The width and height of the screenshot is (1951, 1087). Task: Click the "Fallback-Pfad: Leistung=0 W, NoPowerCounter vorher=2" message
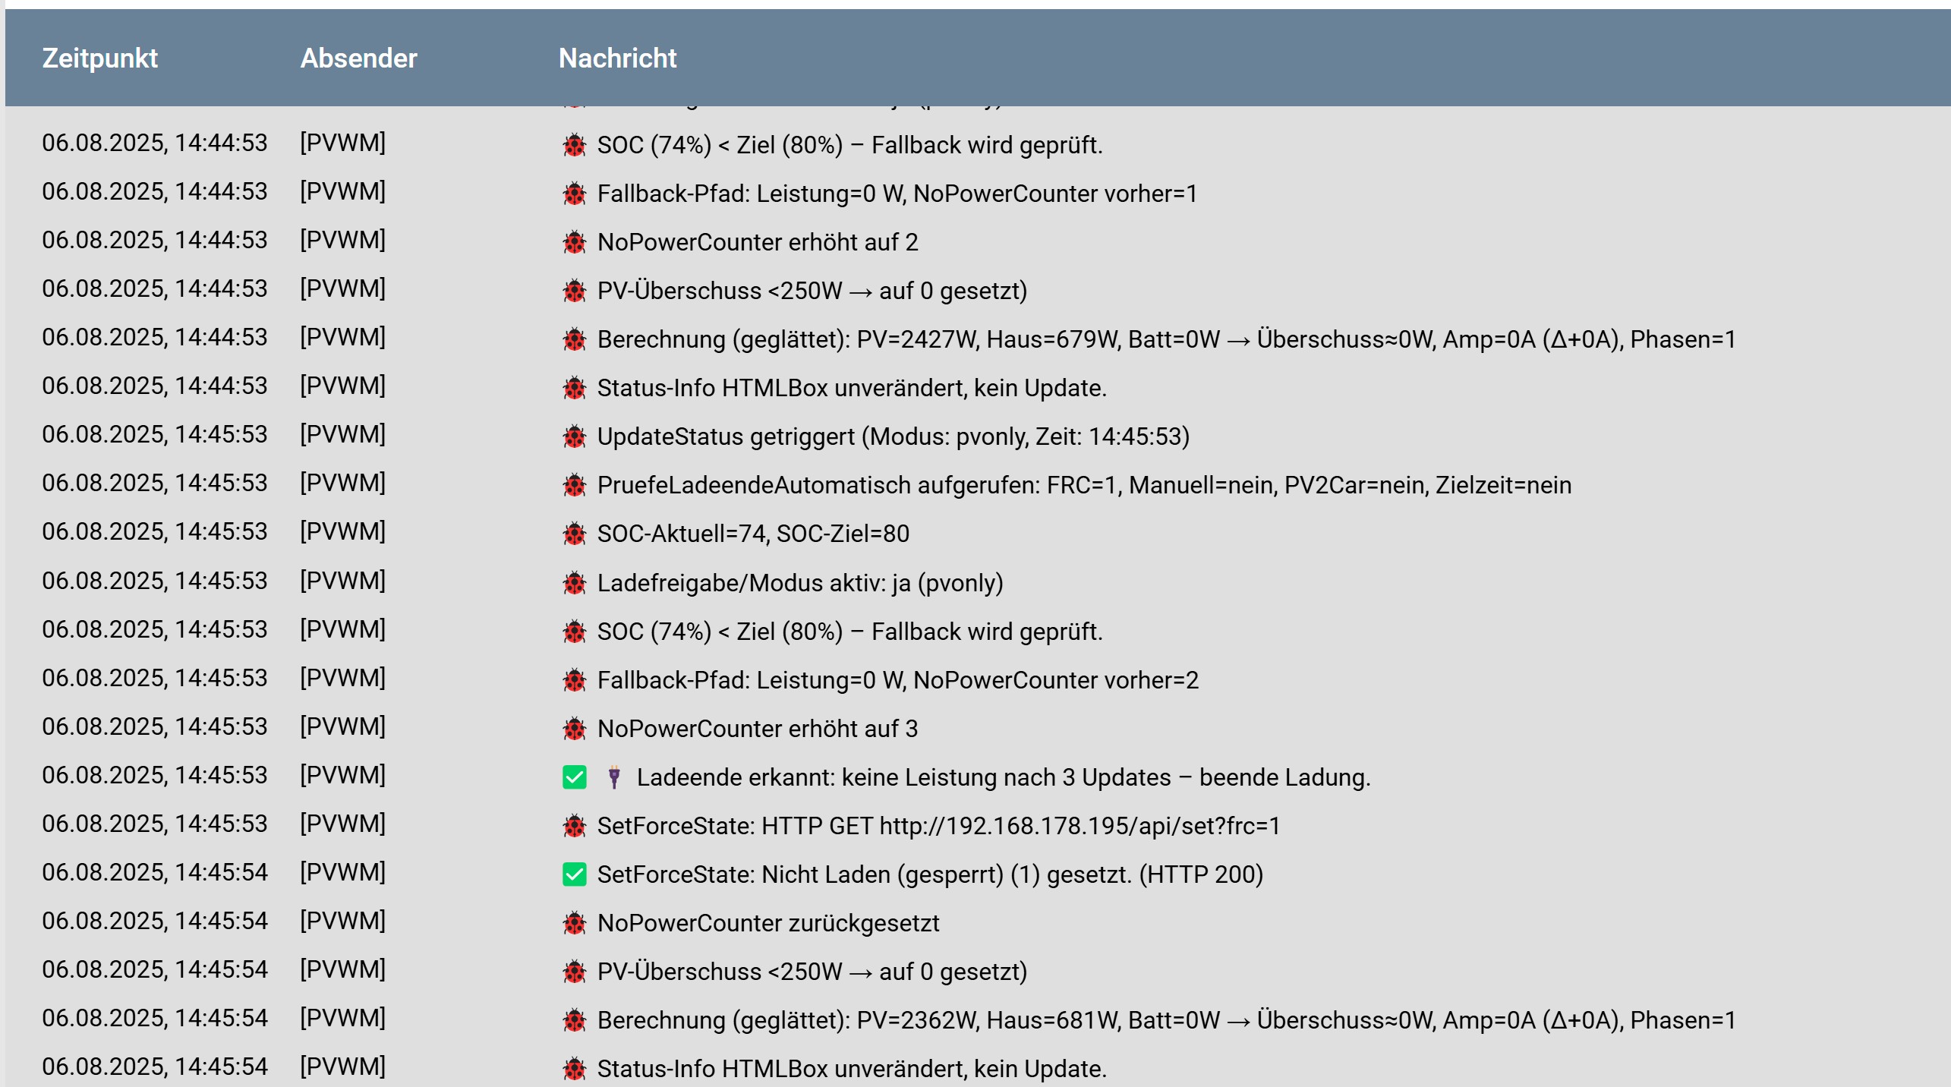(897, 680)
